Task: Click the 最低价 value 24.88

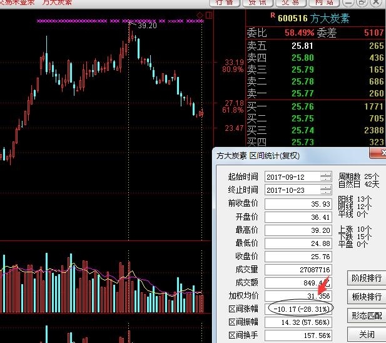Action: point(298,243)
